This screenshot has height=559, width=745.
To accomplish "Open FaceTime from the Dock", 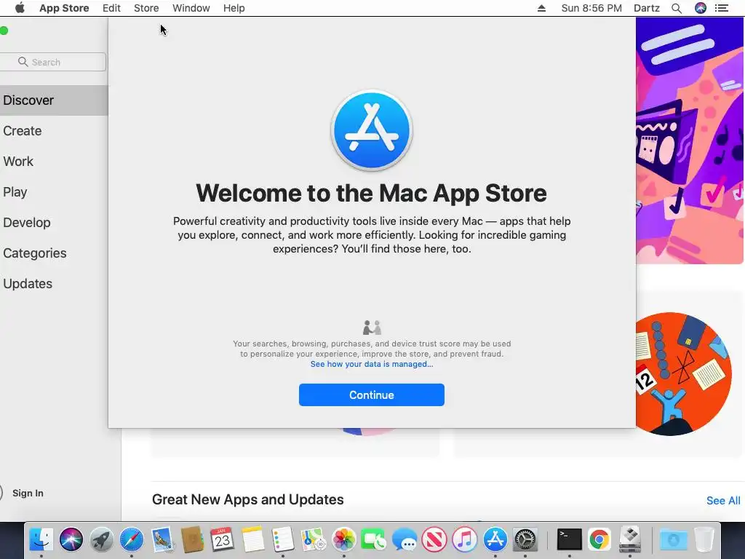I will click(374, 540).
